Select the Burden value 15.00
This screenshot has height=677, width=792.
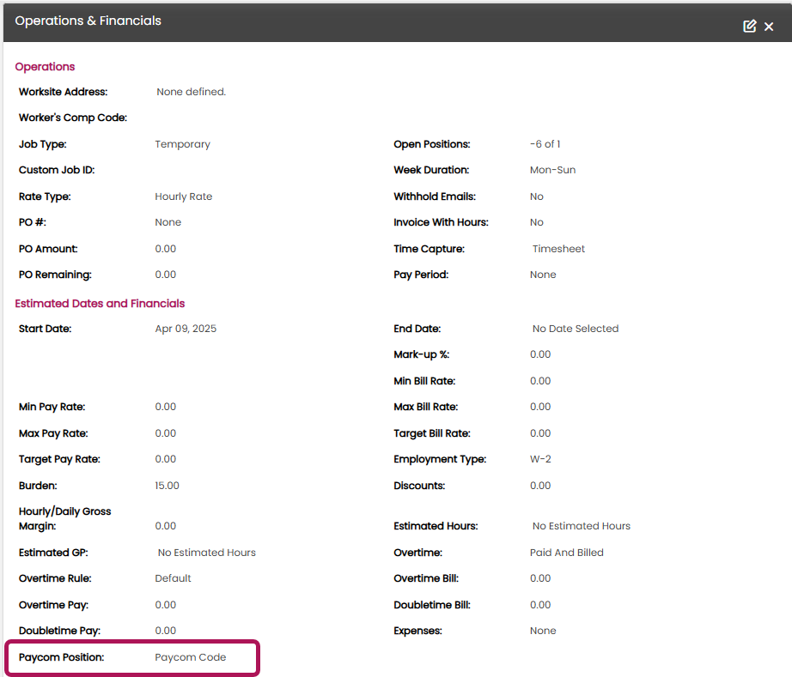[x=165, y=485]
